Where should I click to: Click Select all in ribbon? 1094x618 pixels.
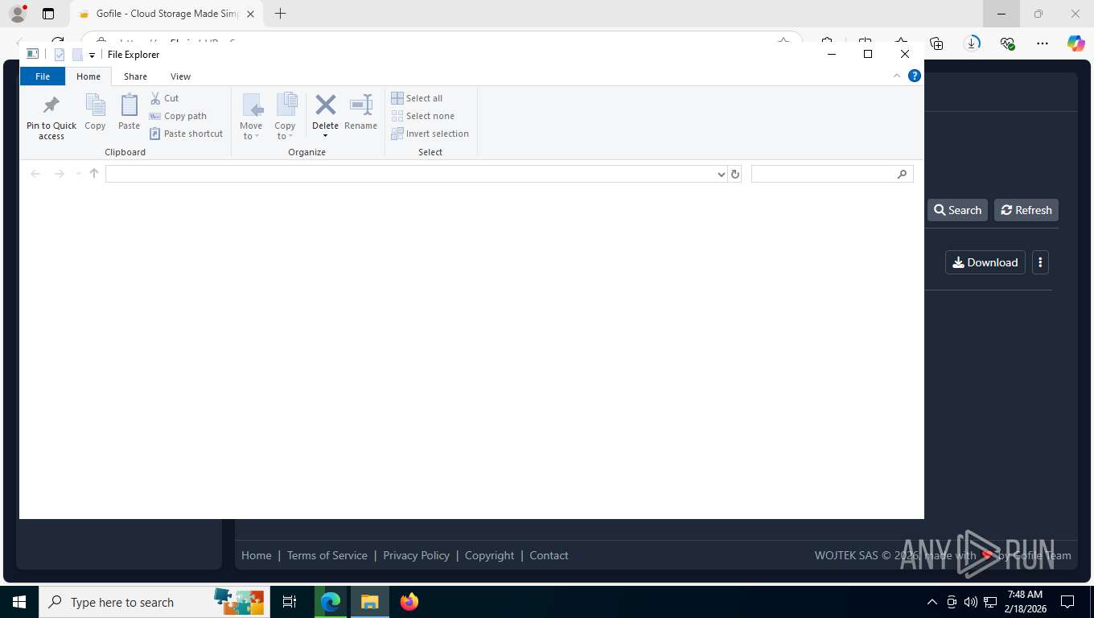[x=417, y=98]
